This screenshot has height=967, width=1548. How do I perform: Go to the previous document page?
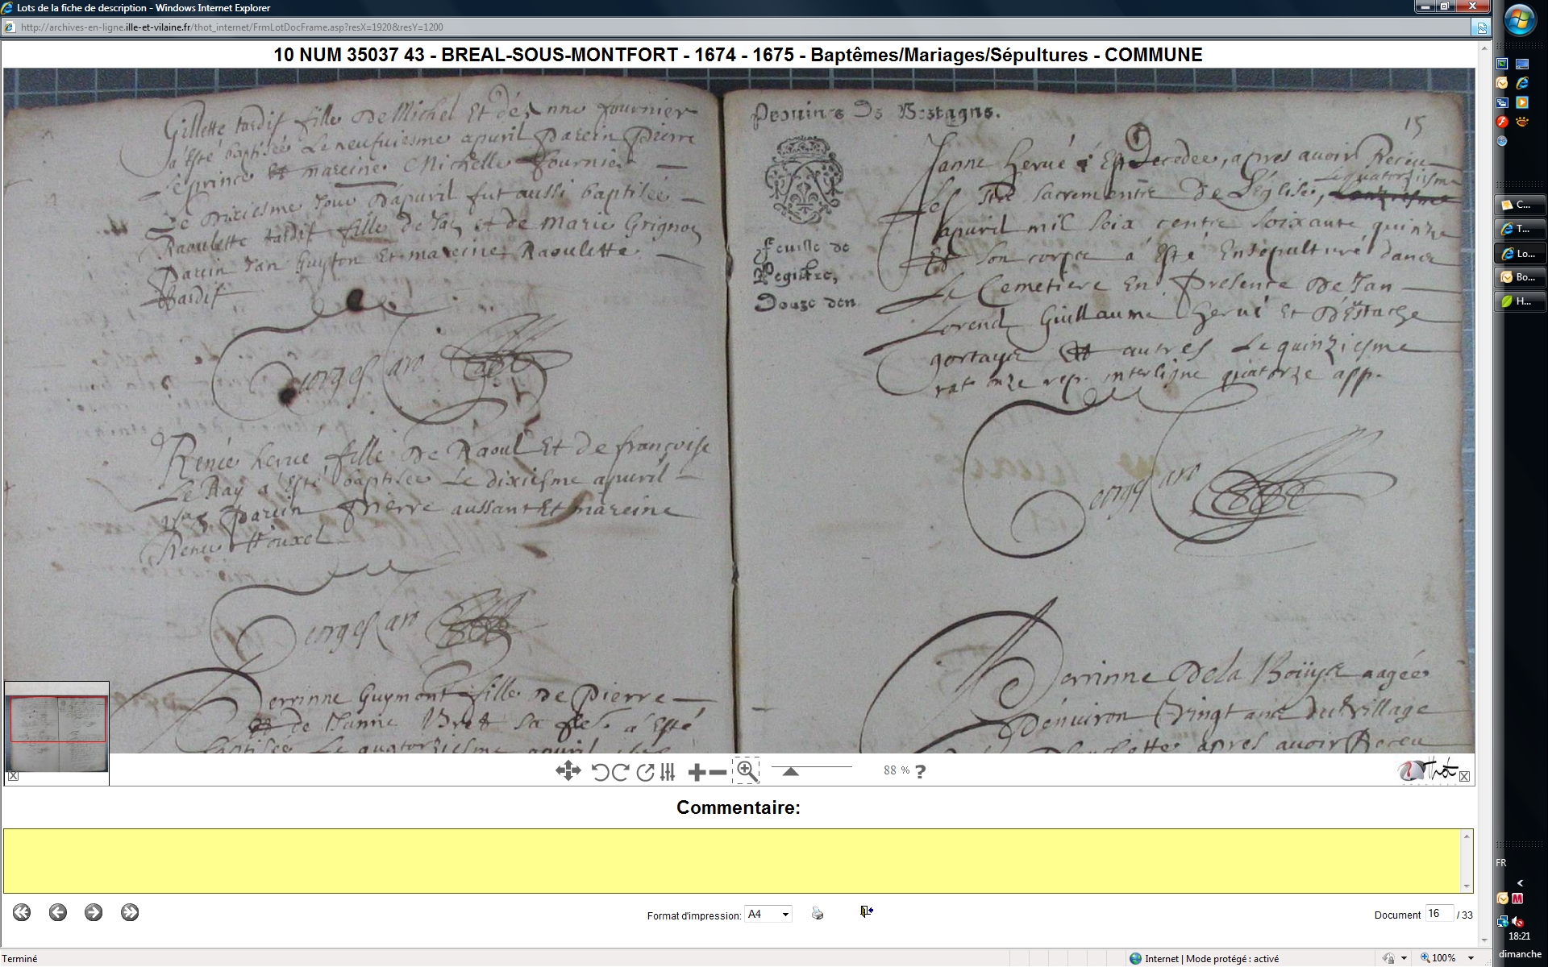tap(57, 912)
